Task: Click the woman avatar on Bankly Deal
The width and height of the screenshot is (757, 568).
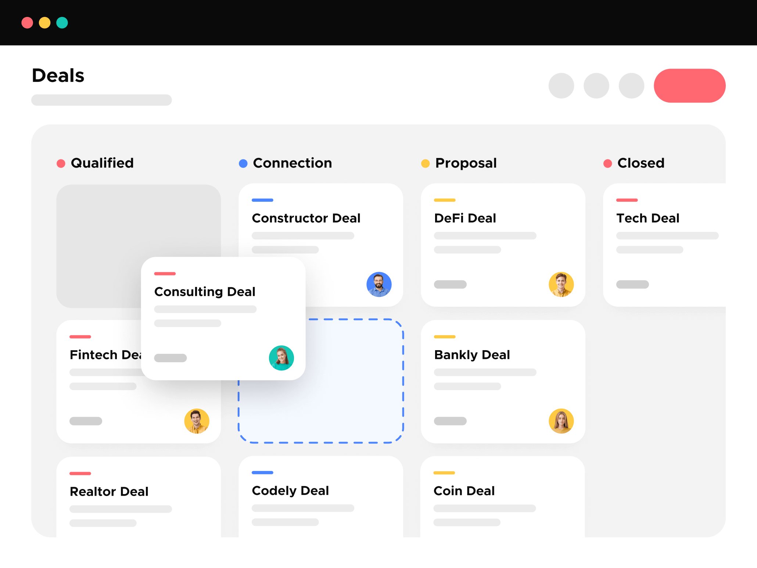Action: (x=561, y=421)
